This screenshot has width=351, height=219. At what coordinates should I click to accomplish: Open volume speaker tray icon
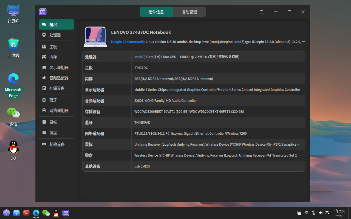click(321, 213)
